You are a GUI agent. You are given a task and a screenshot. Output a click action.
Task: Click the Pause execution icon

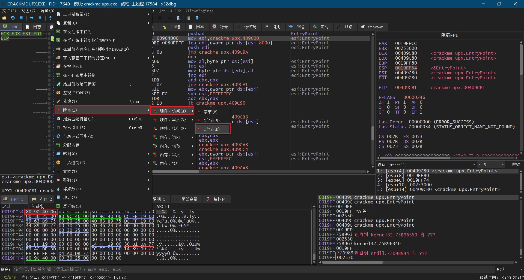(40, 18)
